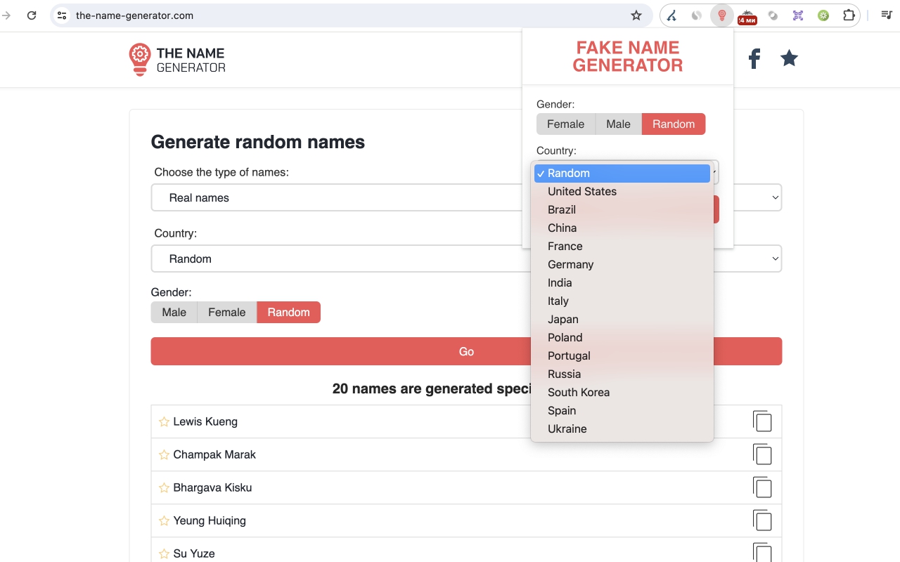Reload the page with the refresh button
The image size is (900, 562).
32,15
